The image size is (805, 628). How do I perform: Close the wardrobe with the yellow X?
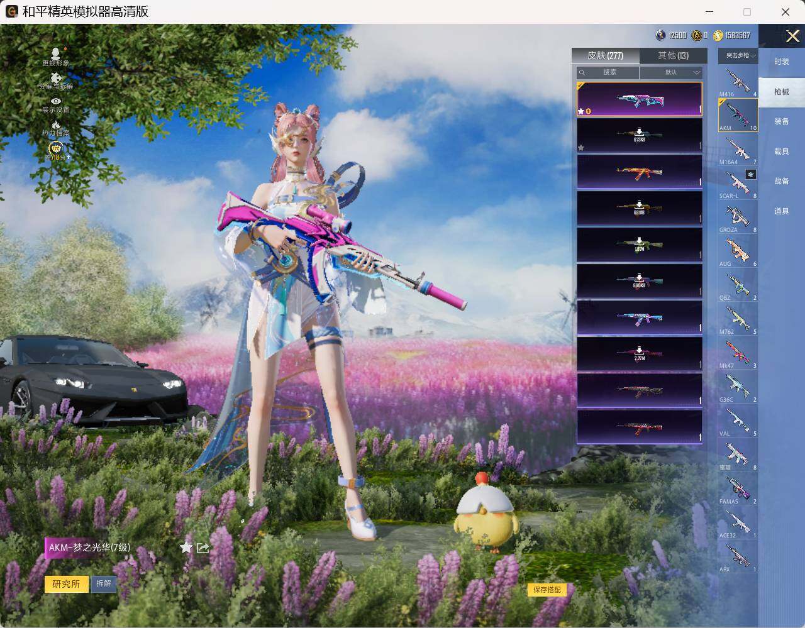tap(792, 36)
